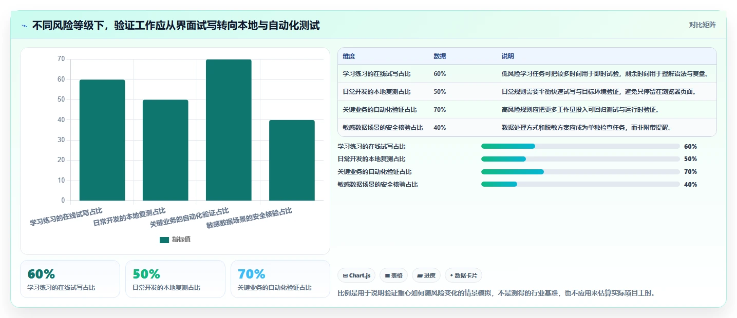Click 40% value beside the last progress bar

click(x=690, y=185)
